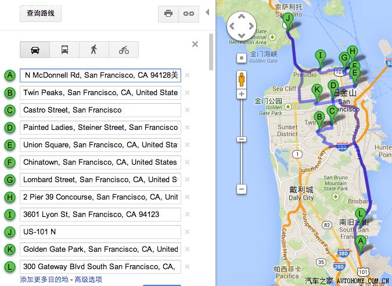This screenshot has height=286, width=392.
Task: Click the 查询路线 button
Action: click(x=40, y=13)
